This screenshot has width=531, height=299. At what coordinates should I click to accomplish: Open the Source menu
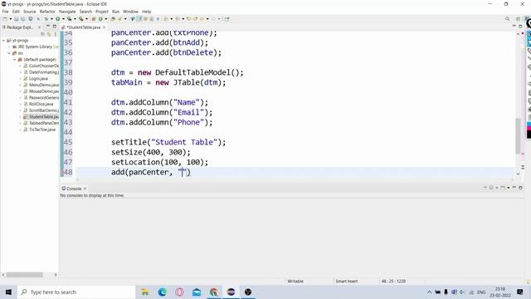tap(30, 12)
